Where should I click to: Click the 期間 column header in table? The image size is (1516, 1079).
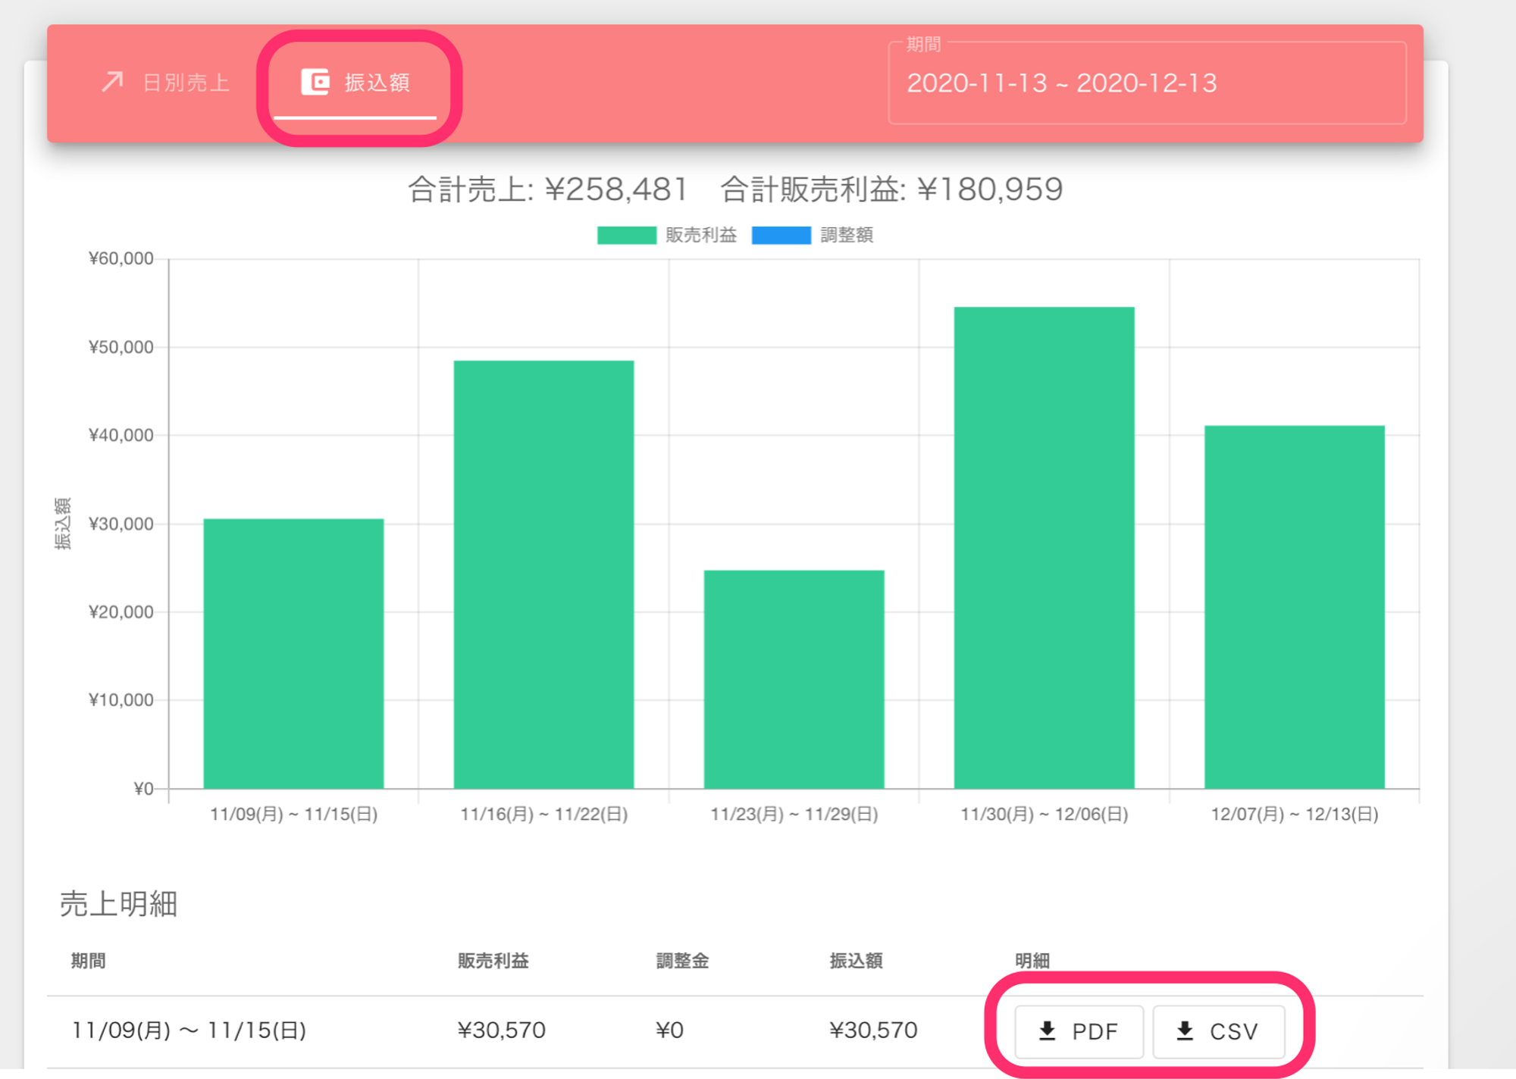[88, 961]
